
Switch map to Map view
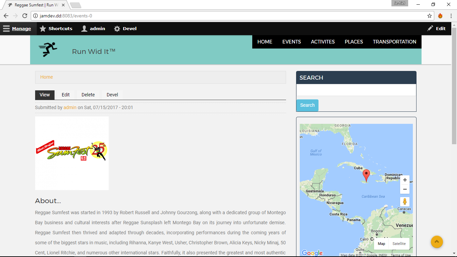tap(381, 244)
